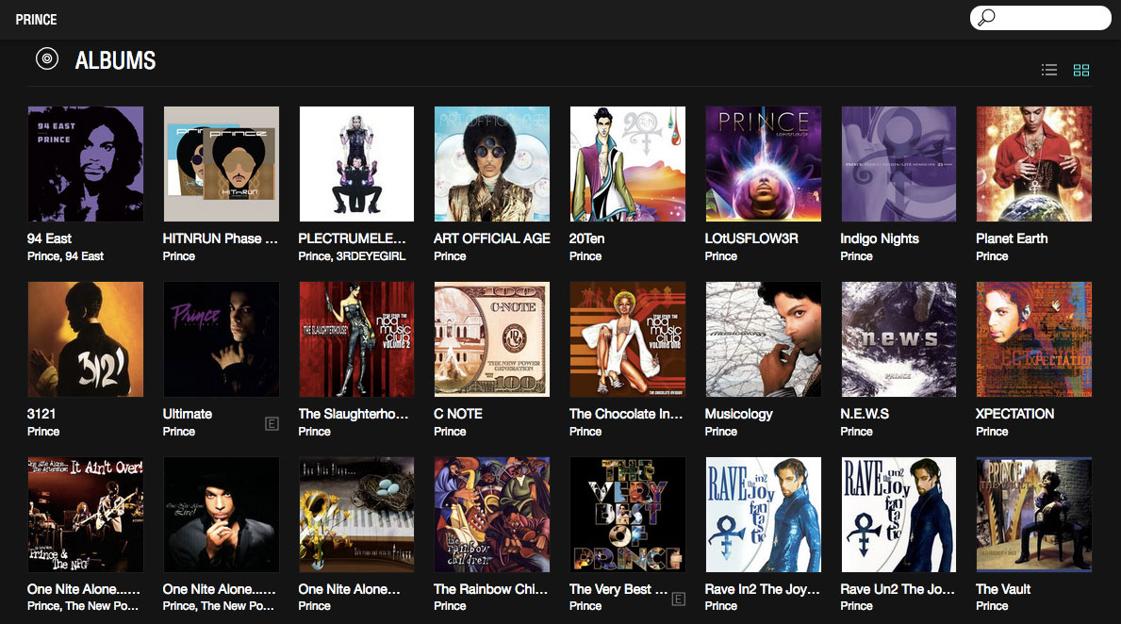Switch to list view
The image size is (1121, 624).
1048,70
